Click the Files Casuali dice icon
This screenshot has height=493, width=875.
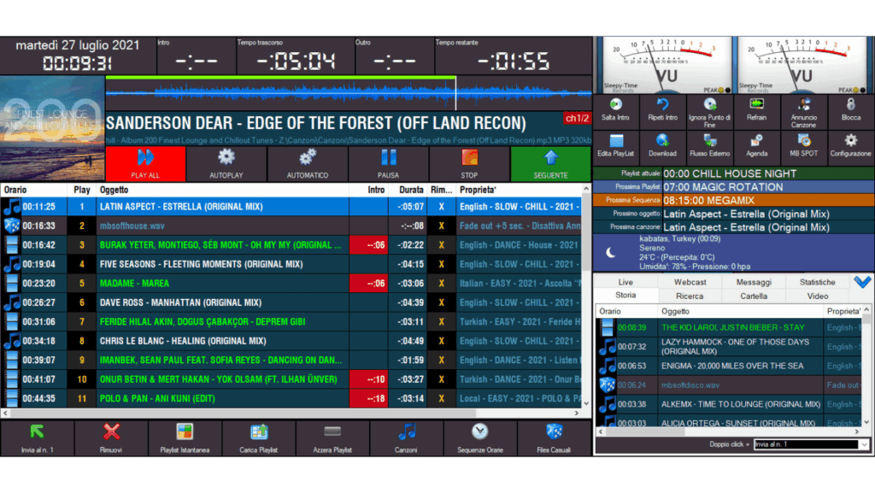[x=554, y=432]
